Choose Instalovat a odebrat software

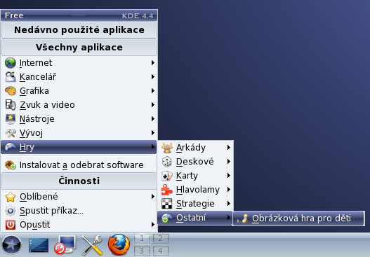(79, 165)
